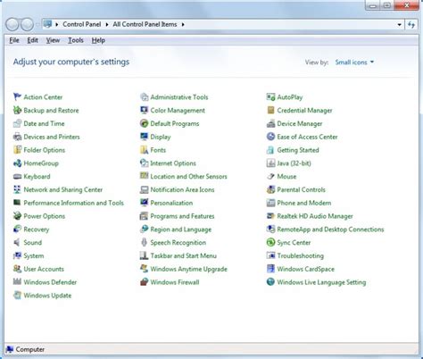Open the Phone and Modem link
The width and height of the screenshot is (423, 359).
[x=304, y=203]
